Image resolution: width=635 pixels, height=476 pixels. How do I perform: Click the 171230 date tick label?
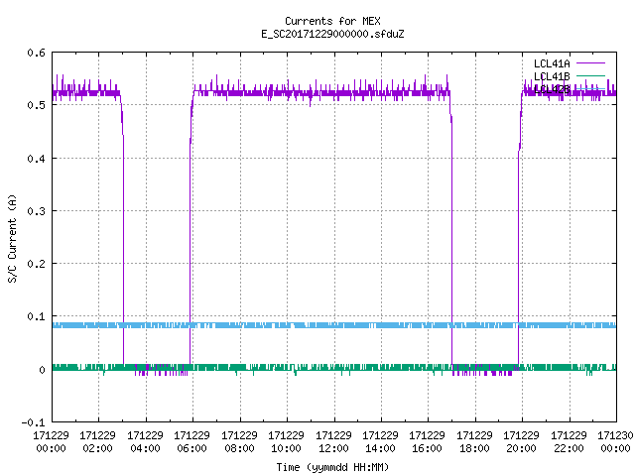[615, 435]
